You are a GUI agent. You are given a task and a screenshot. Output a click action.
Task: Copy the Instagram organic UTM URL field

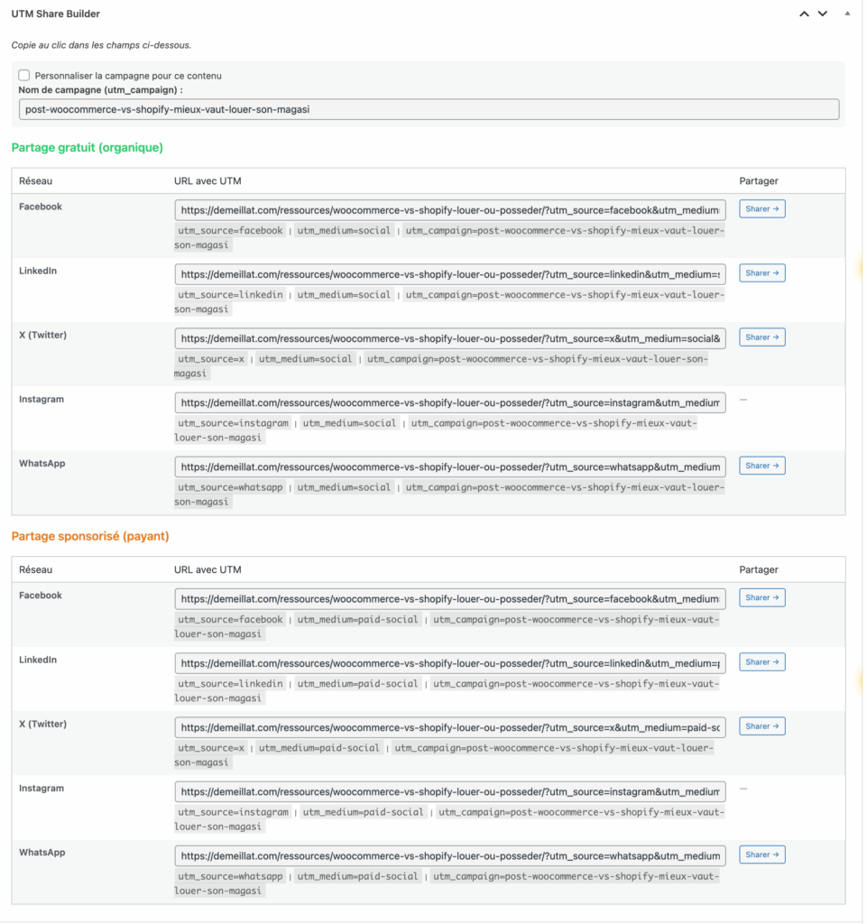(451, 402)
